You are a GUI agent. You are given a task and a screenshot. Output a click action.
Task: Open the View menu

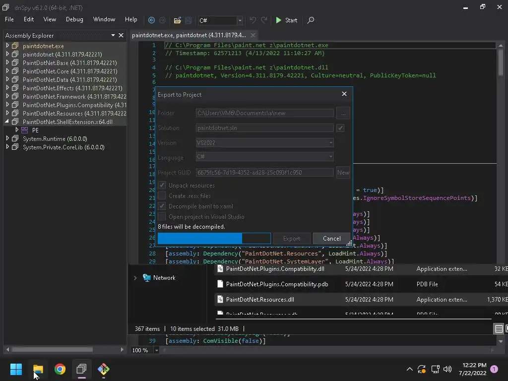tap(50, 19)
